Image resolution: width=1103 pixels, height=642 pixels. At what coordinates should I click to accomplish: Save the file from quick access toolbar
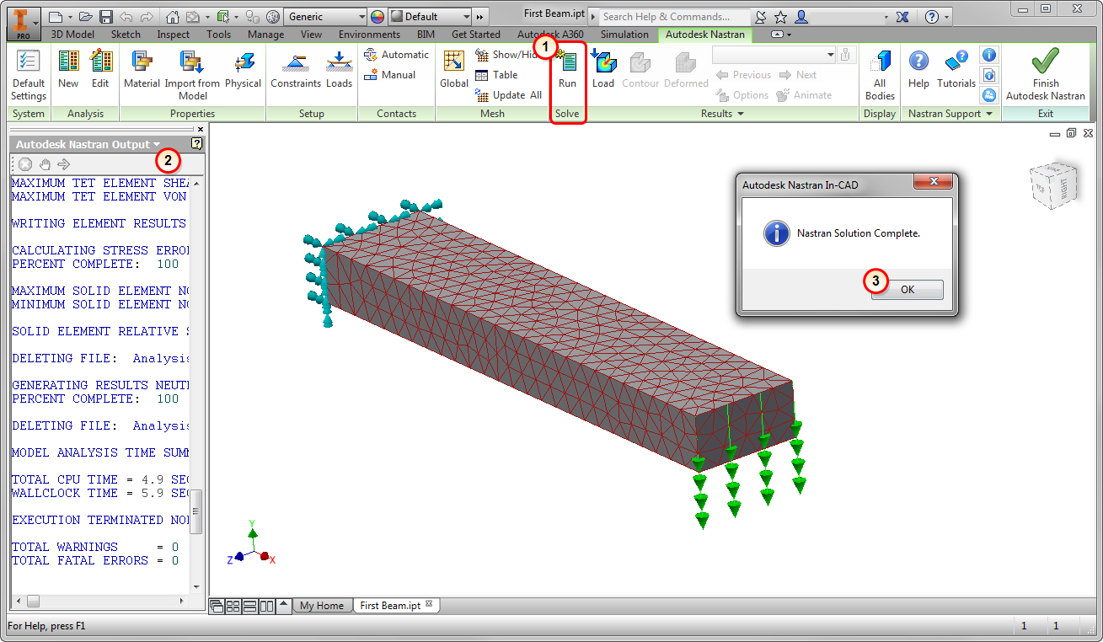click(x=105, y=17)
